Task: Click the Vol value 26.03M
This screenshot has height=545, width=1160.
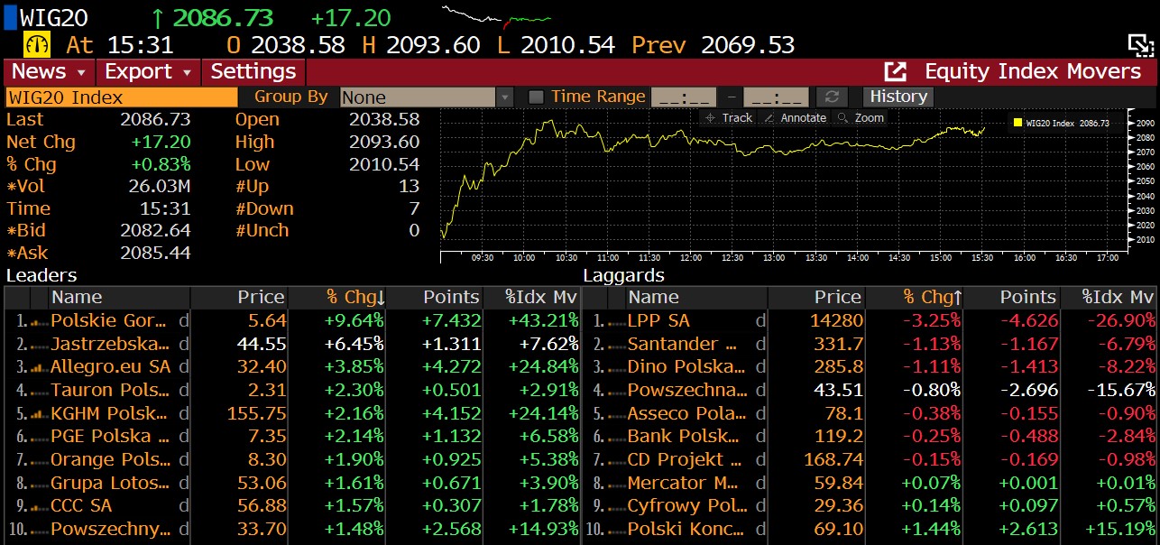Action: click(160, 186)
